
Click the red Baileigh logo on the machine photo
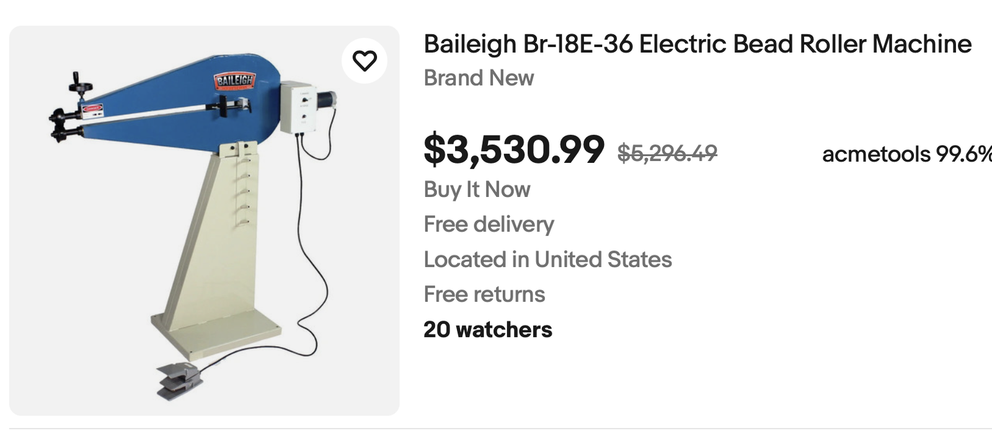pyautogui.click(x=234, y=81)
